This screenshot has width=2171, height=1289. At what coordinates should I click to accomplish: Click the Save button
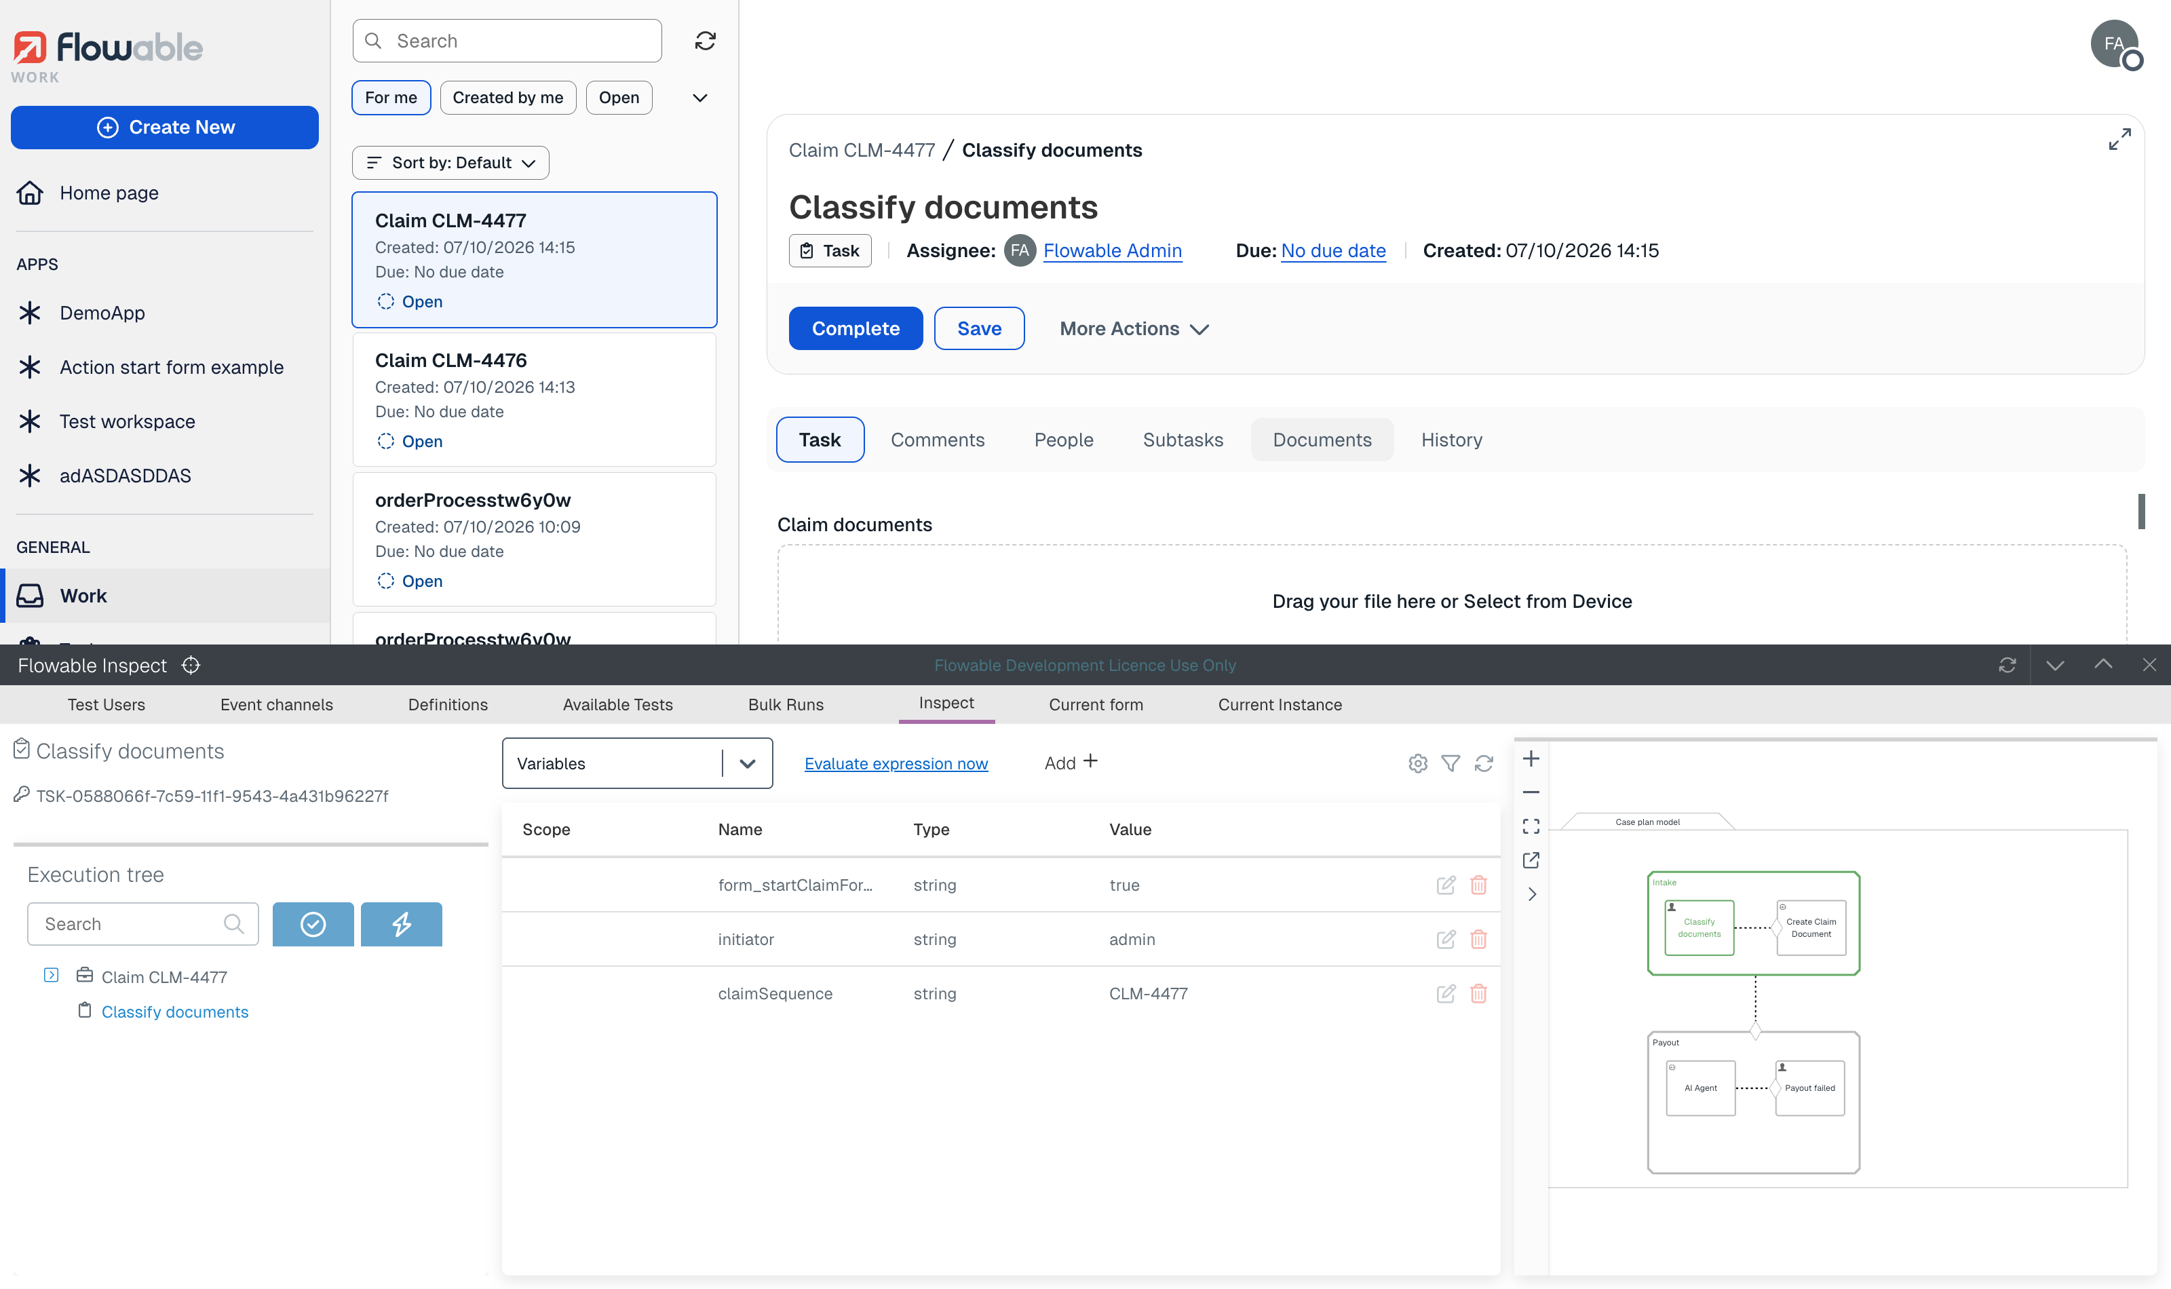[979, 328]
